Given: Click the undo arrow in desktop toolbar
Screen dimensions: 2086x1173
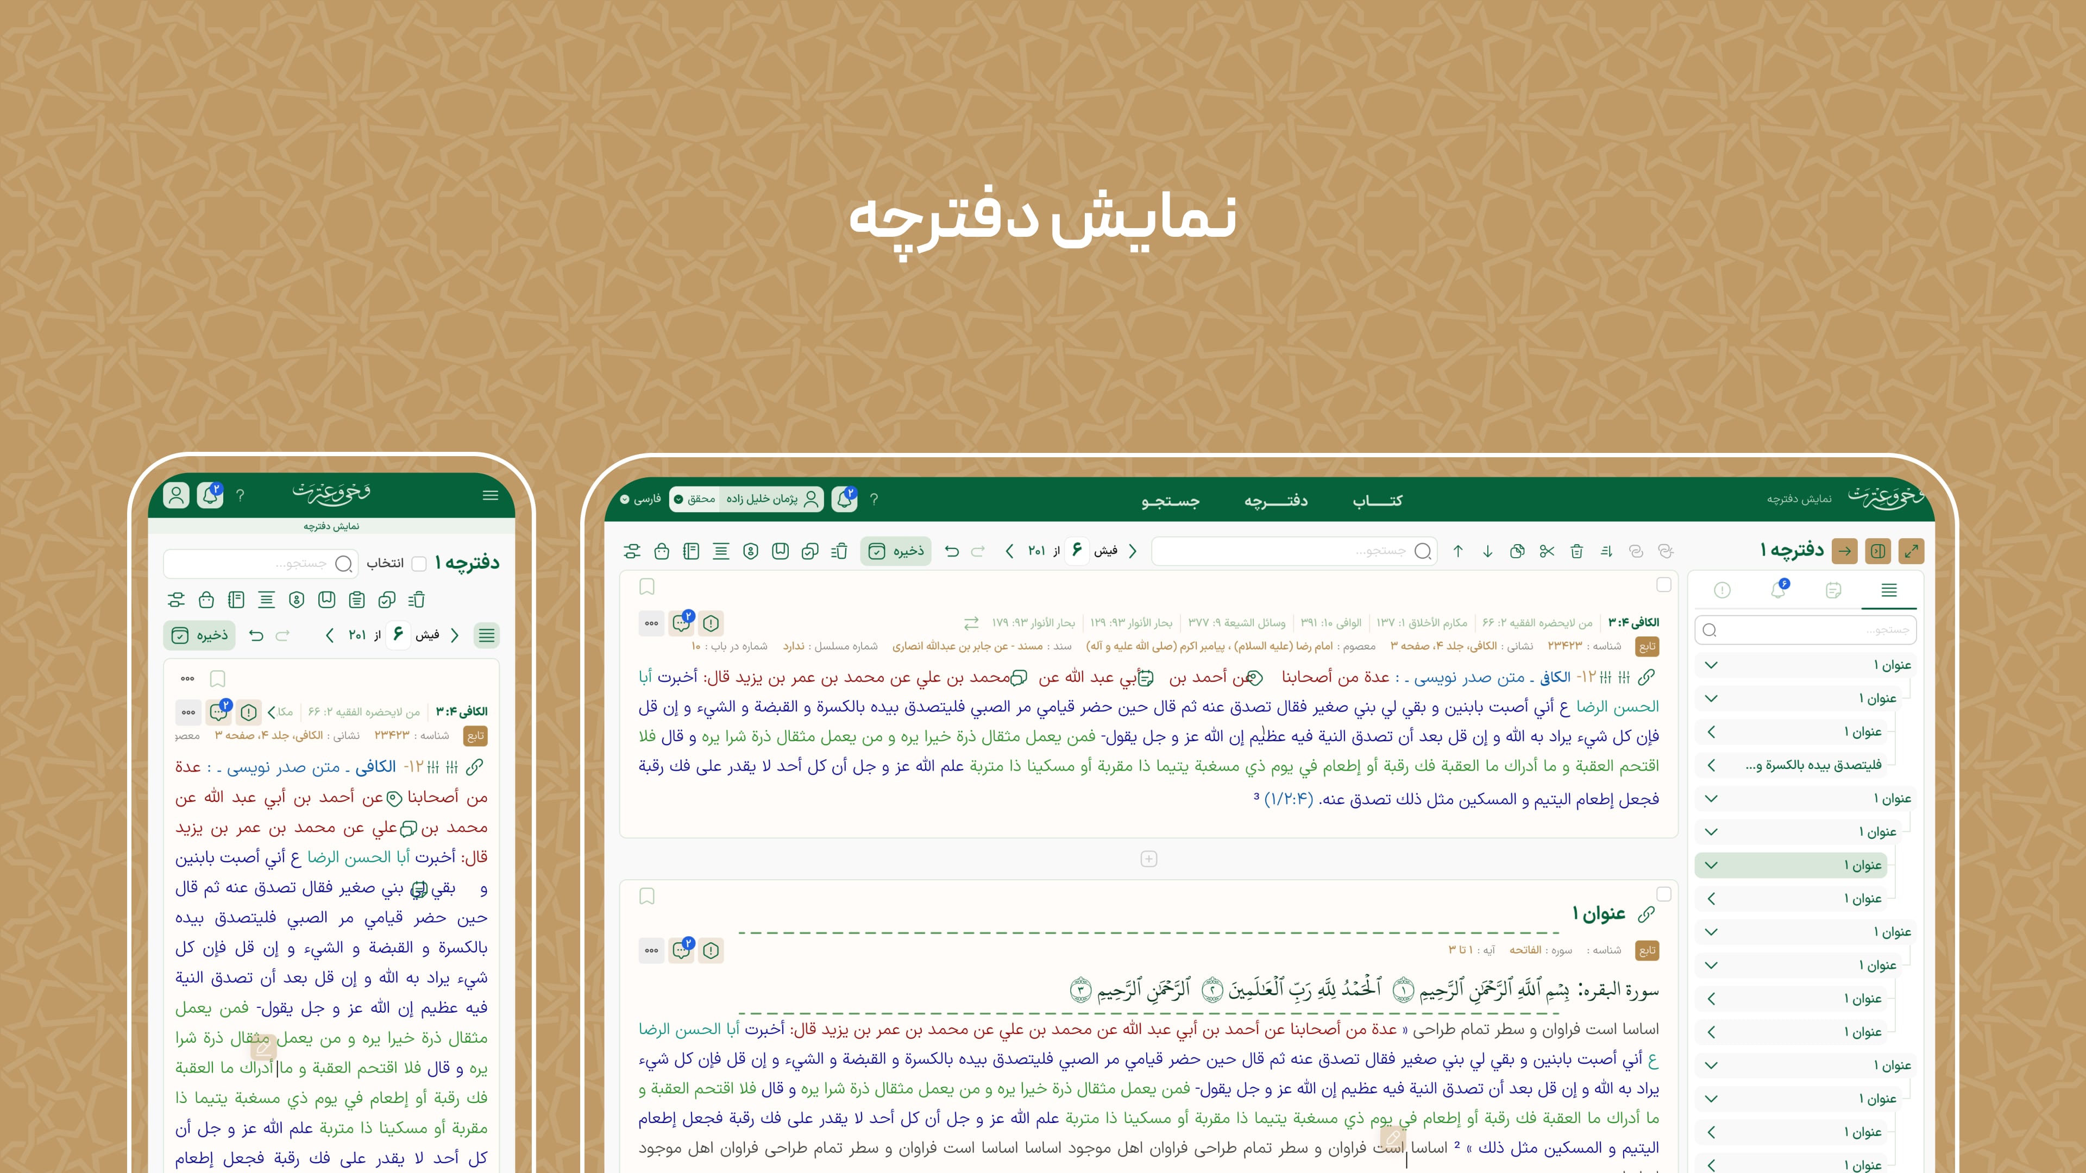Looking at the screenshot, I should click(x=952, y=551).
